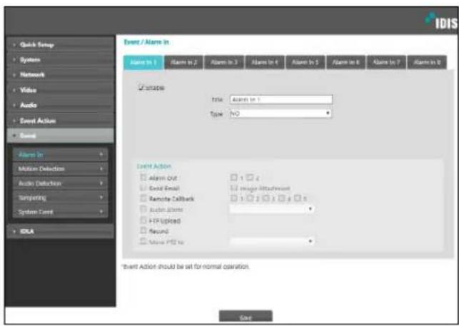Switch to the Alarm In 4 tab

click(x=265, y=62)
